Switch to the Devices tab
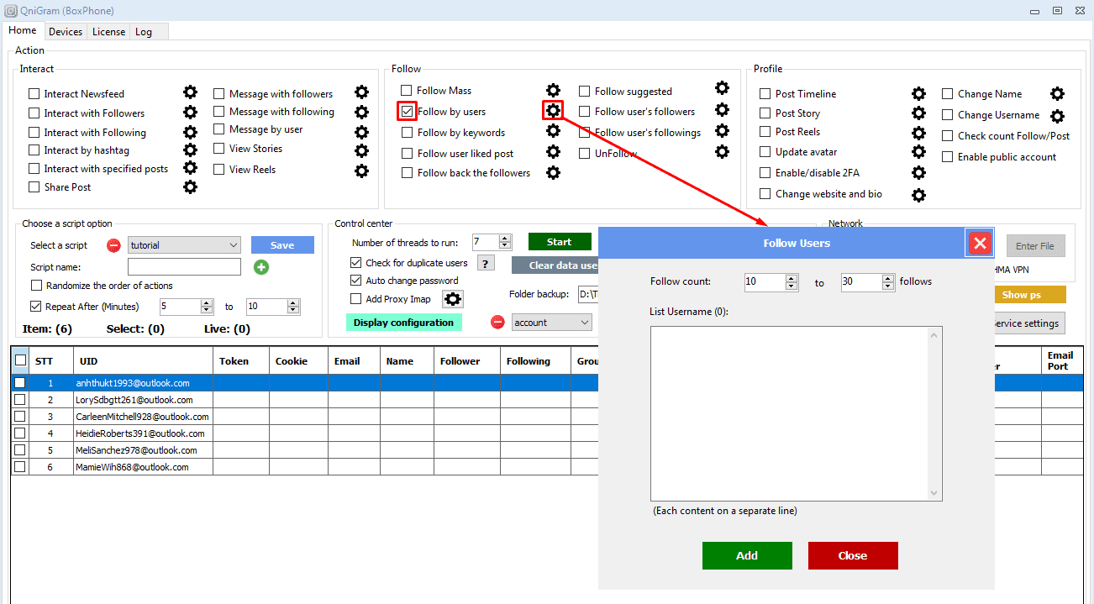The height and width of the screenshot is (604, 1094). point(66,32)
